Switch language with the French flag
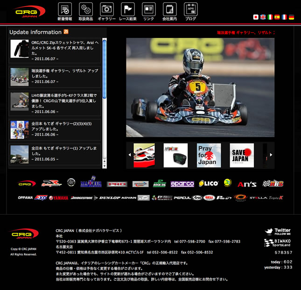This screenshot has height=290, width=301. coord(284,17)
